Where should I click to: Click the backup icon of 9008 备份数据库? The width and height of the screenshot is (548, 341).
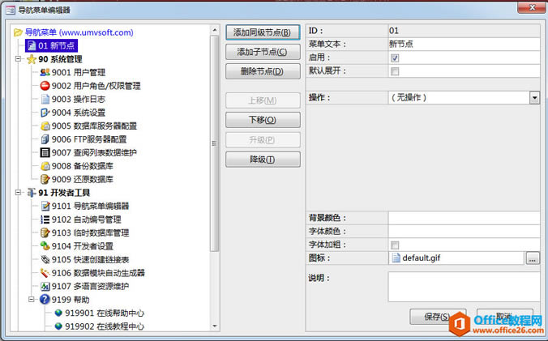tap(45, 166)
